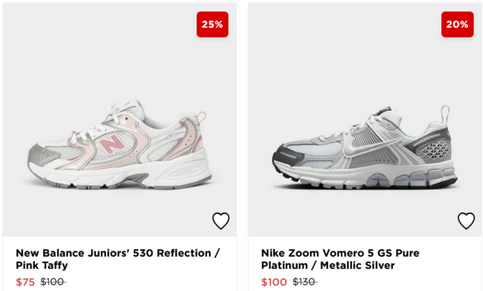Click the red $75 sale price
Image resolution: width=483 pixels, height=291 pixels.
(x=25, y=282)
